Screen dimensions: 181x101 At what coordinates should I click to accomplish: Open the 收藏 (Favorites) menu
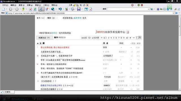pos(30,5)
